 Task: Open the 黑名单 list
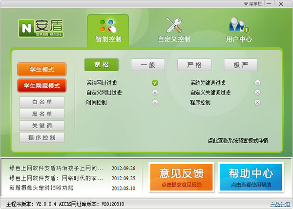click(x=42, y=114)
